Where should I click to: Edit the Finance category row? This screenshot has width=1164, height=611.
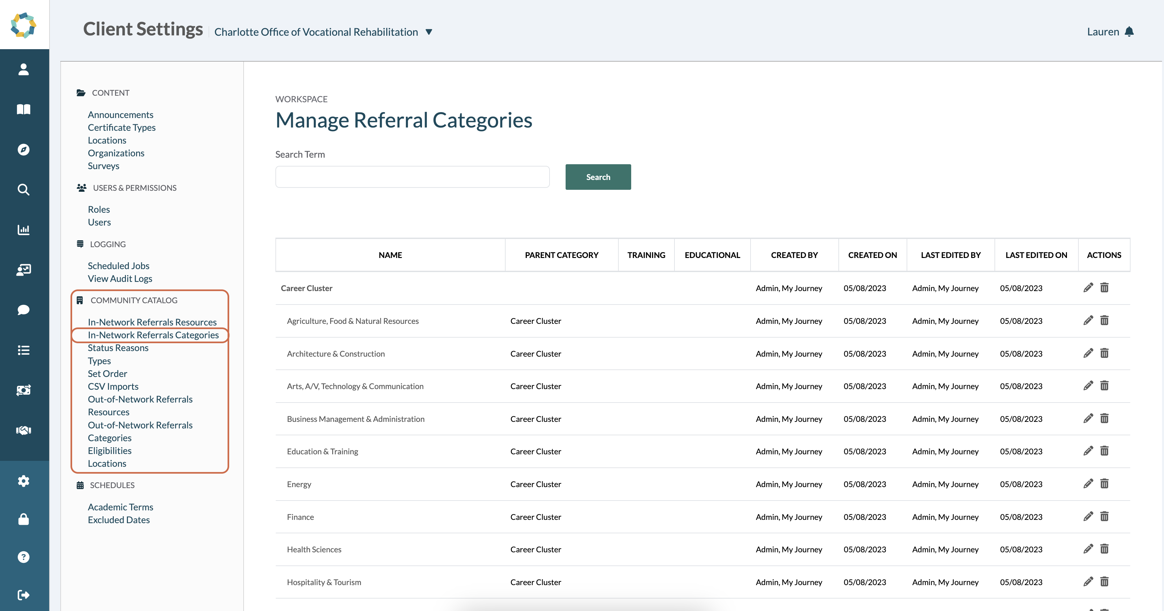[1088, 516]
